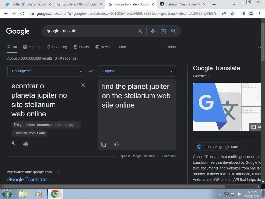
Task: Search by image with the camera icon
Action: click(x=163, y=31)
